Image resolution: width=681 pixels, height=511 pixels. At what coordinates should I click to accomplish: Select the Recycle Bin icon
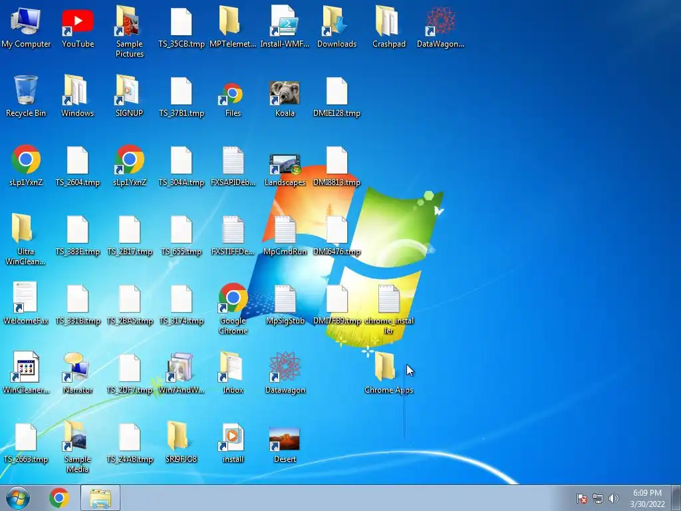(x=26, y=90)
